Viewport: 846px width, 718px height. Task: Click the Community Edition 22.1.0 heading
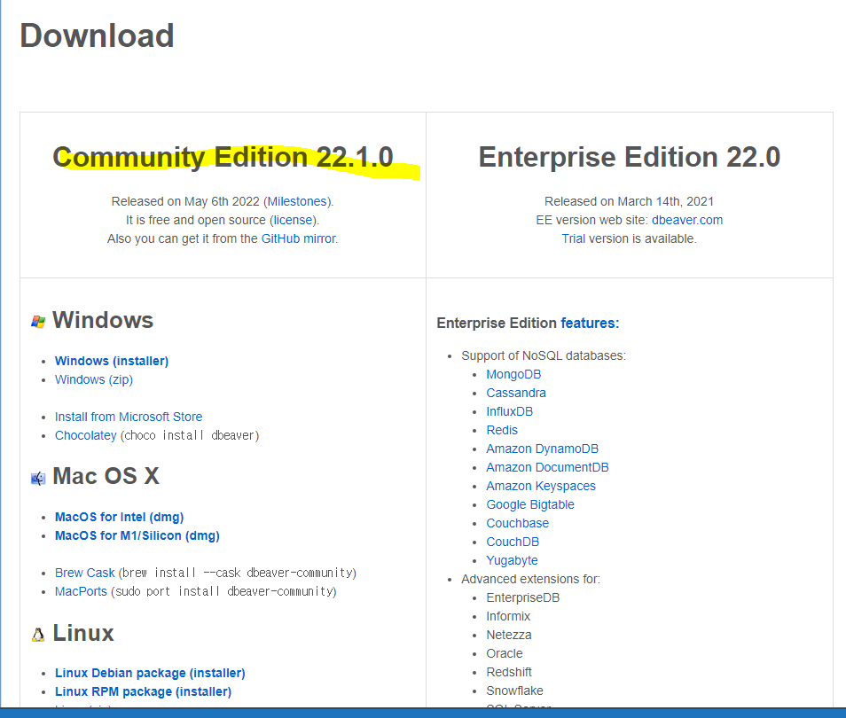coord(223,157)
